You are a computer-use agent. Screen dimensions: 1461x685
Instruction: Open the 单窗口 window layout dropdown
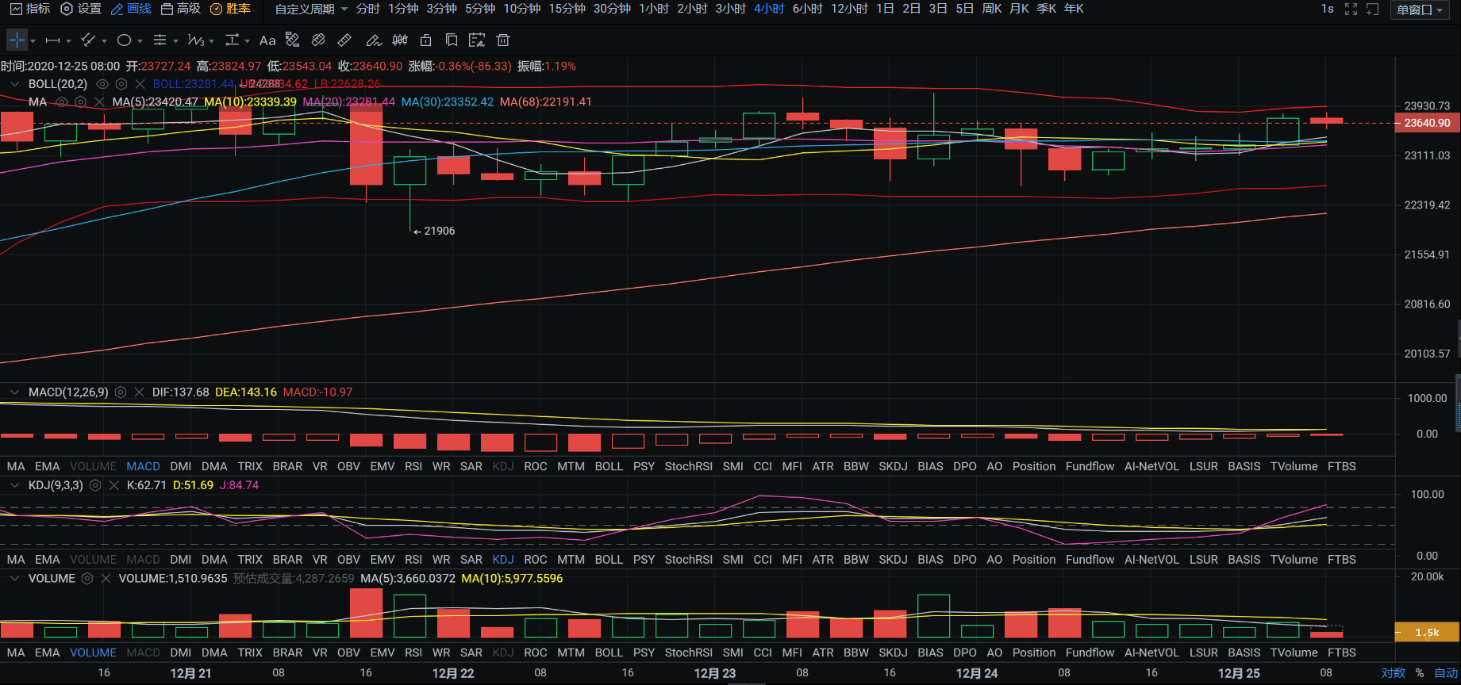[1419, 10]
